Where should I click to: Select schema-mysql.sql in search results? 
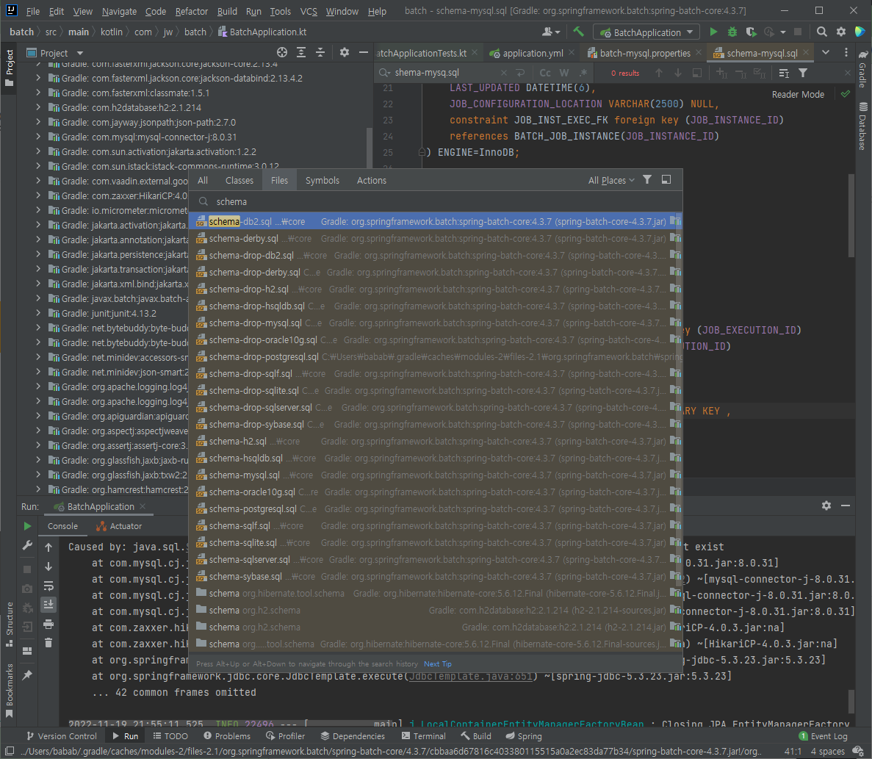click(436, 475)
